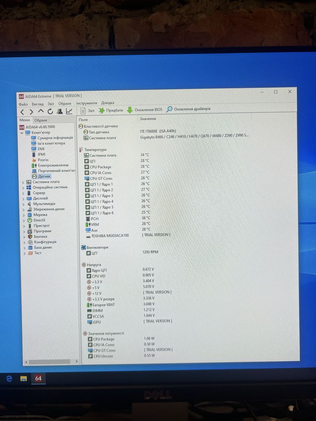
Task: Select Пристрої in the tree
Action: pyautogui.click(x=39, y=226)
